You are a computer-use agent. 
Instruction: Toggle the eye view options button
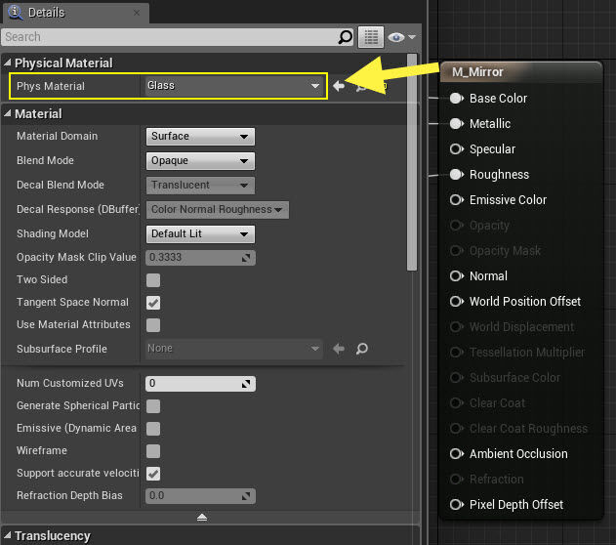pos(400,37)
